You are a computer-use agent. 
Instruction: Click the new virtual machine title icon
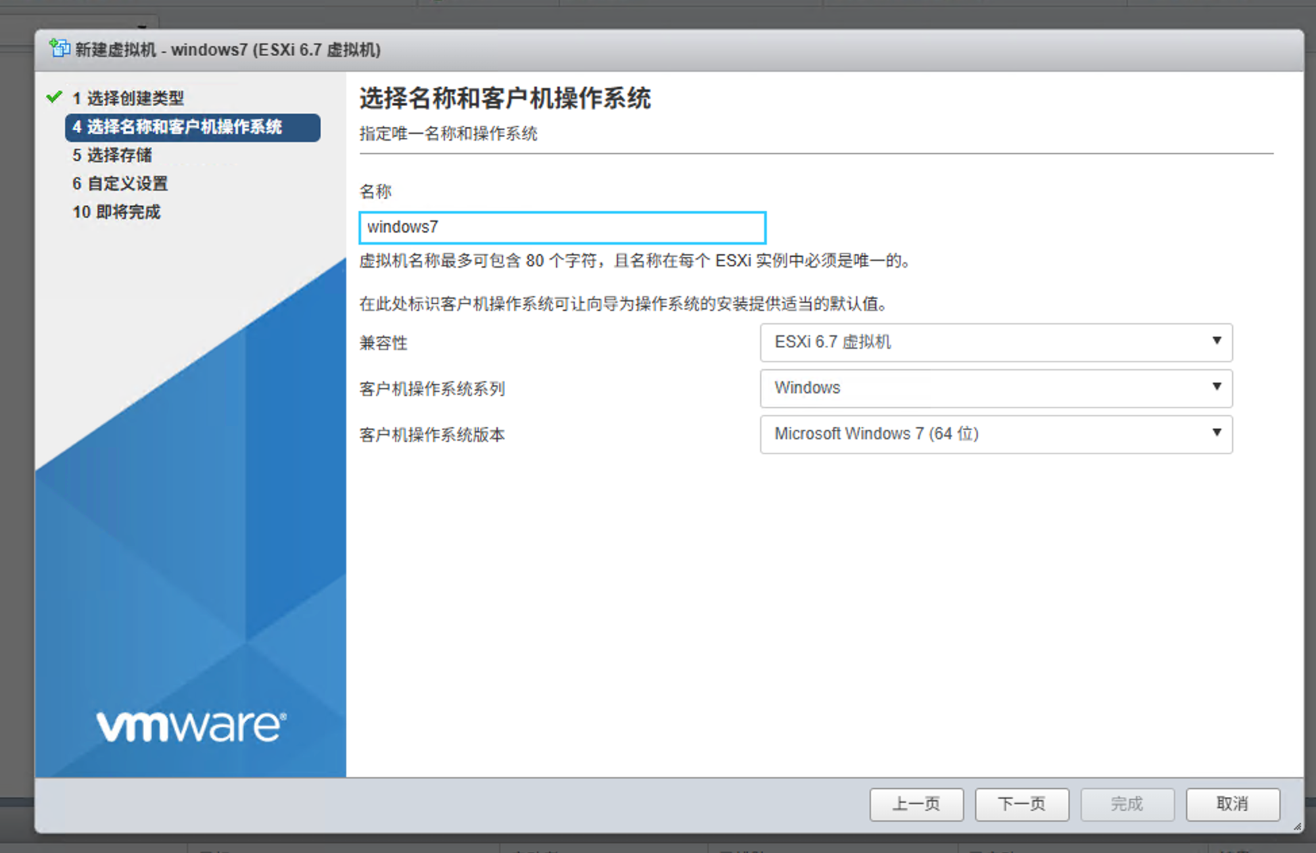59,49
